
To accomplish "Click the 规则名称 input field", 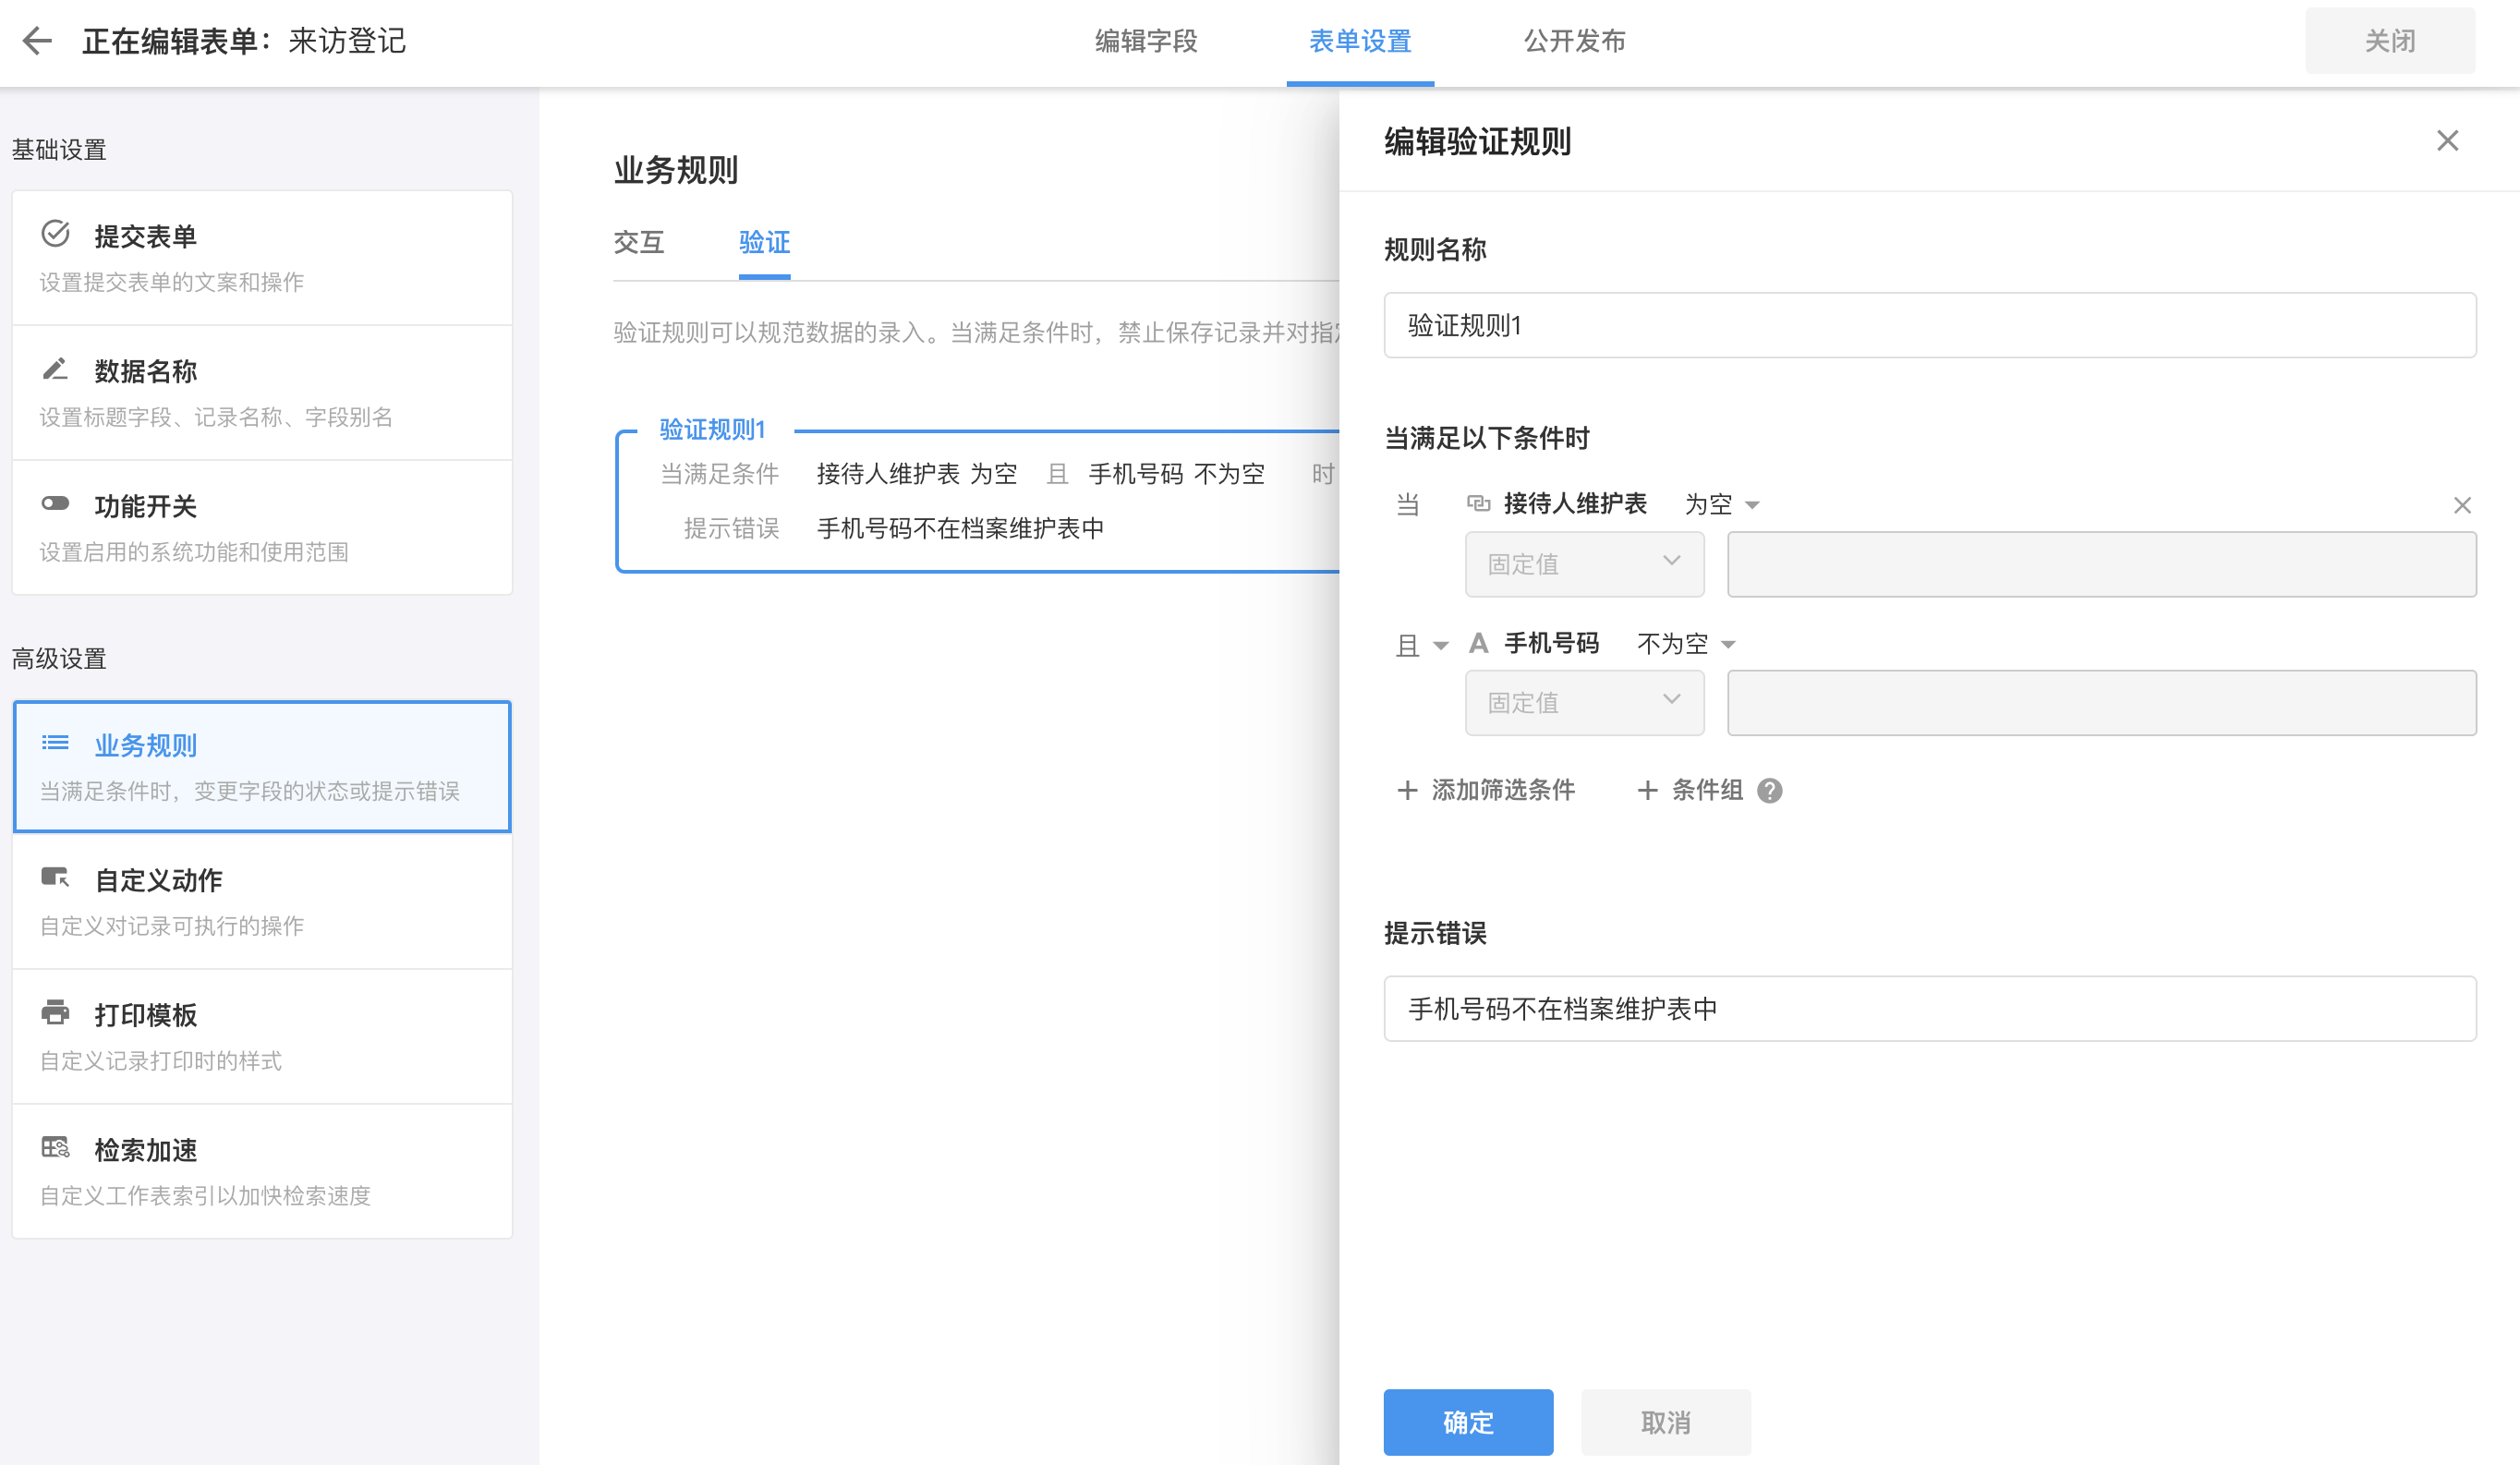I will 1929,325.
